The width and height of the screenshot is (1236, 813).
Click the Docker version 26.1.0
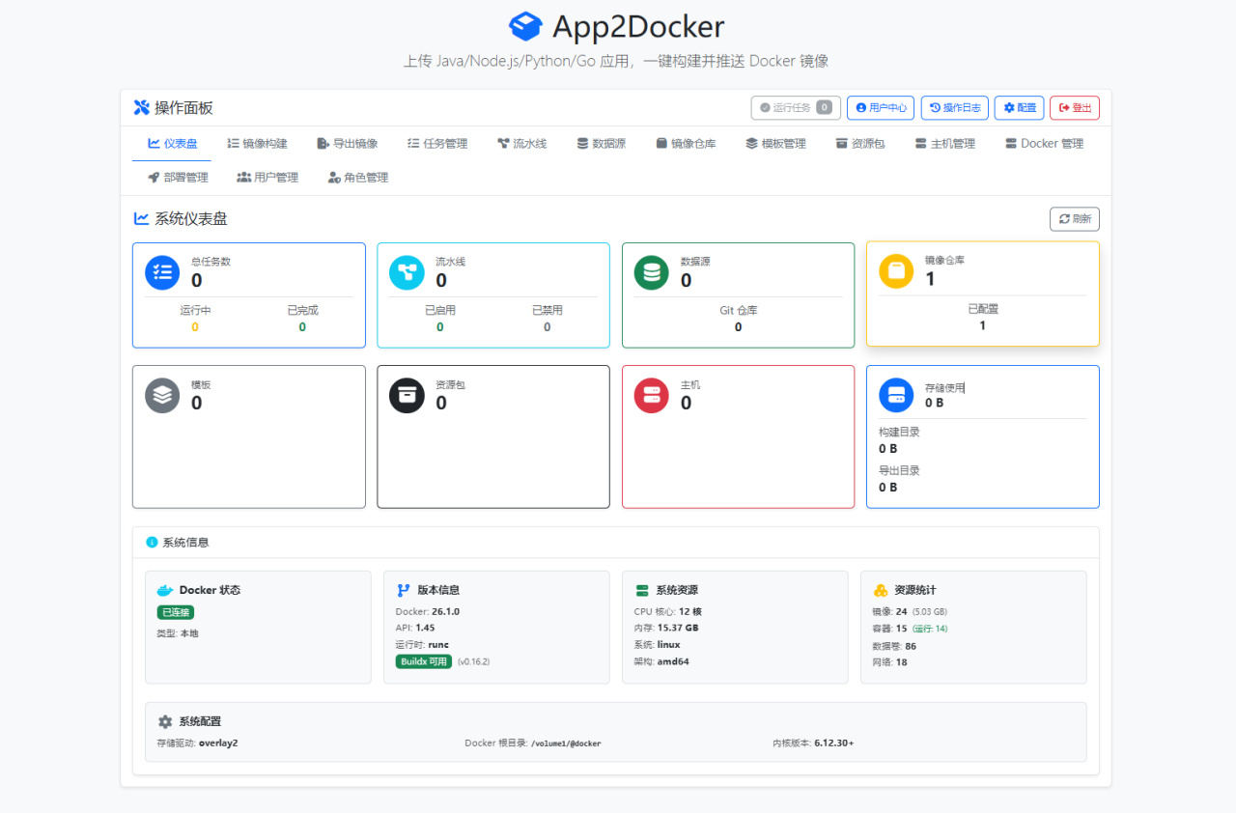444,611
